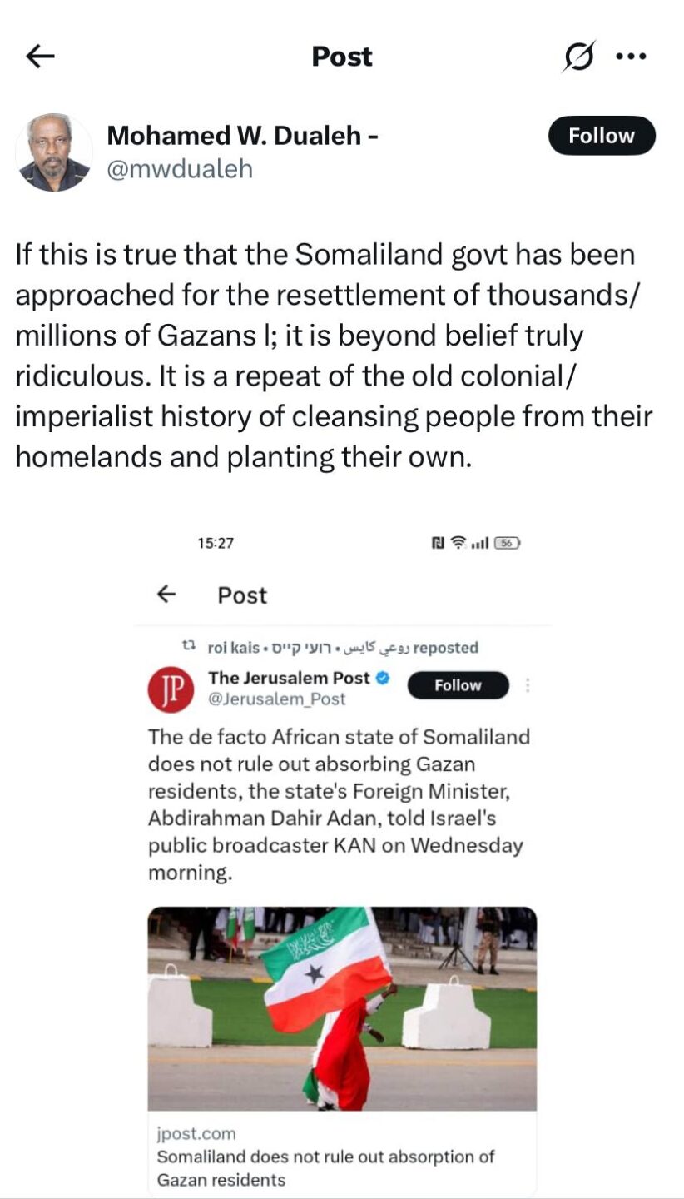The height and width of the screenshot is (1199, 684).
Task: Tap the battery indicator showing 56
Action: click(507, 543)
